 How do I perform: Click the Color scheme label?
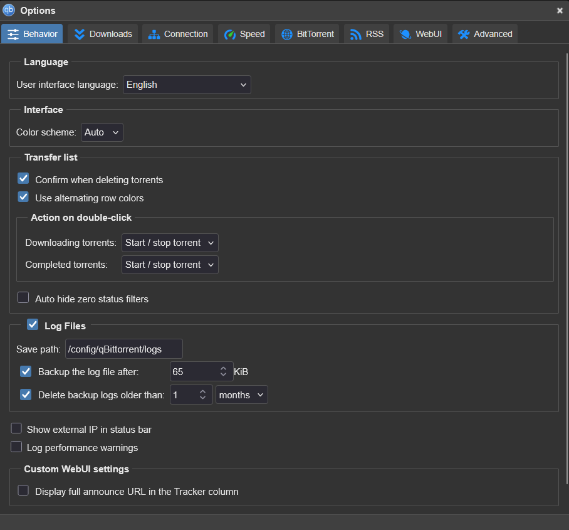(x=46, y=132)
